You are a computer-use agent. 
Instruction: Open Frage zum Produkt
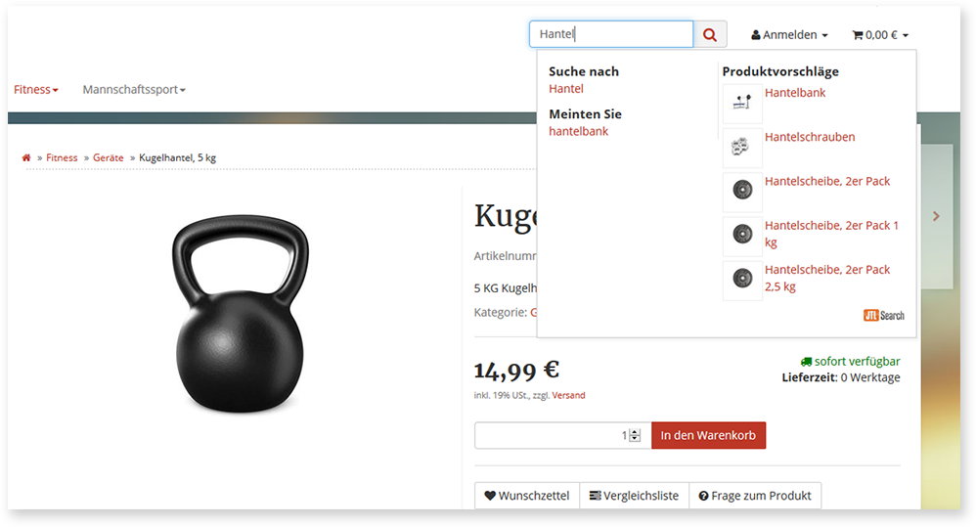coord(755,496)
